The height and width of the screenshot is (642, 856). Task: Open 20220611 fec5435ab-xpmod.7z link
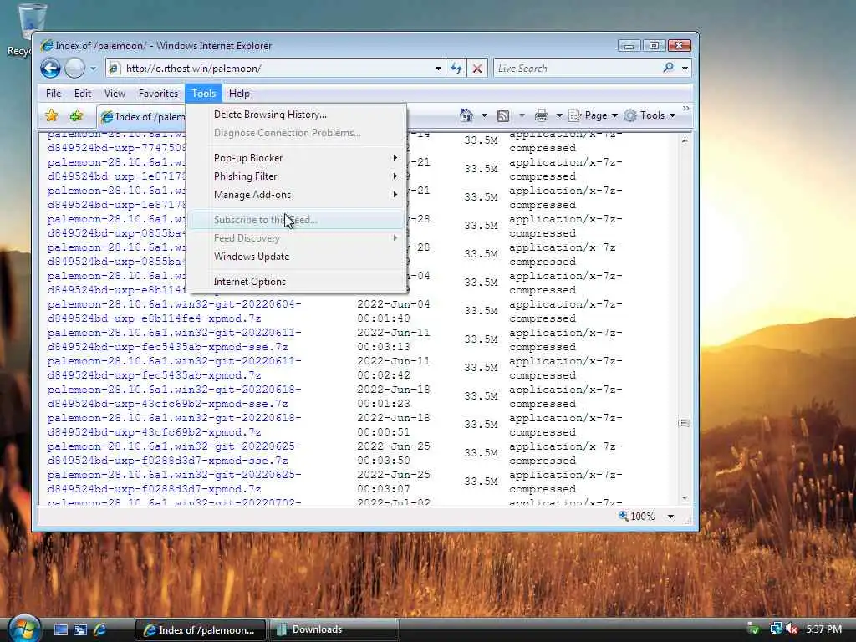[x=174, y=368]
